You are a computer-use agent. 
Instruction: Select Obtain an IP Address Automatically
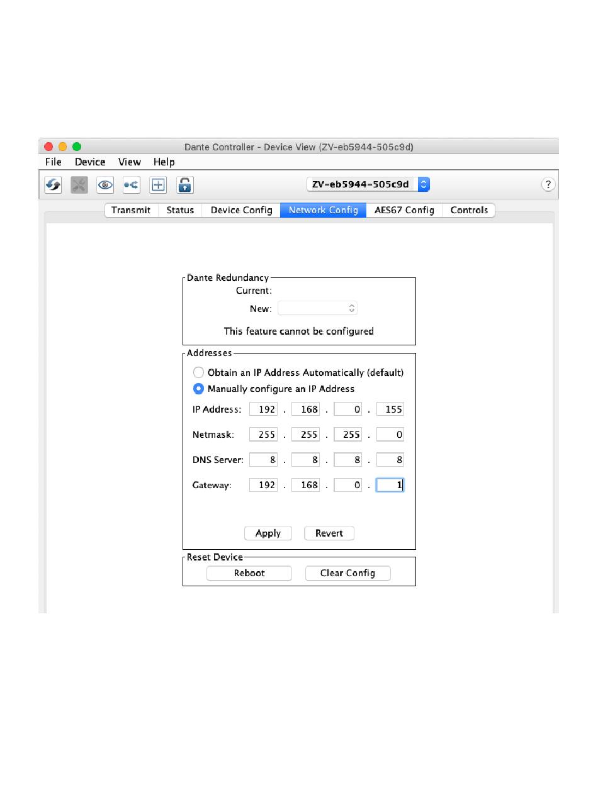[198, 372]
